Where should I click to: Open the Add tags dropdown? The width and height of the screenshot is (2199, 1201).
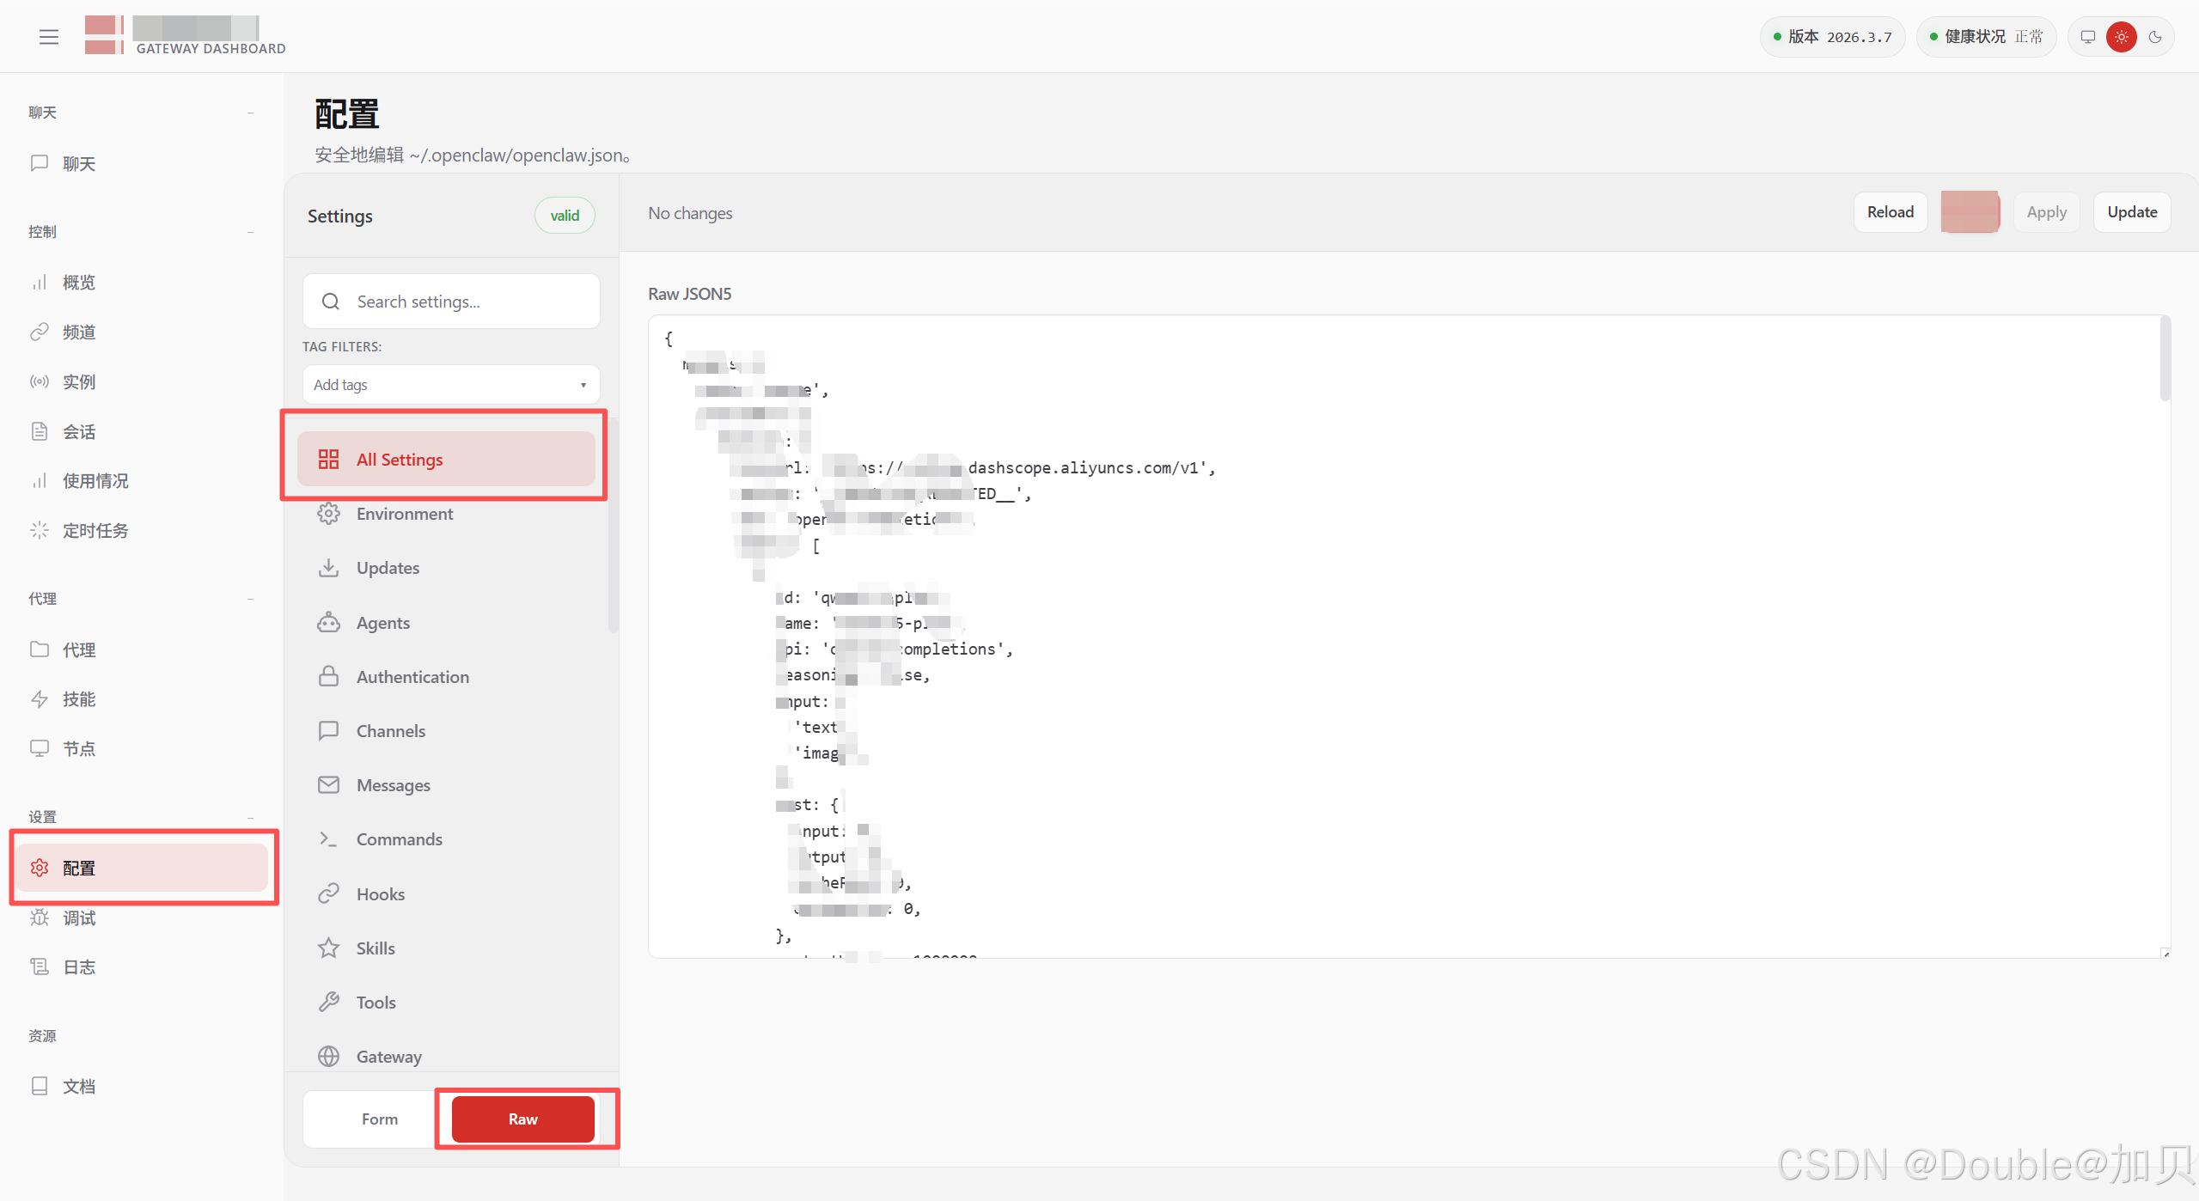coord(450,385)
